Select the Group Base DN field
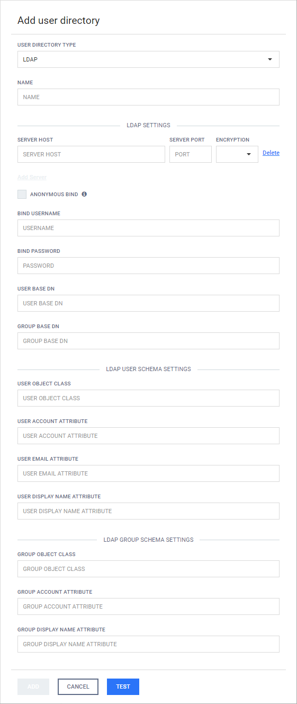This screenshot has width=297, height=704. [x=148, y=341]
